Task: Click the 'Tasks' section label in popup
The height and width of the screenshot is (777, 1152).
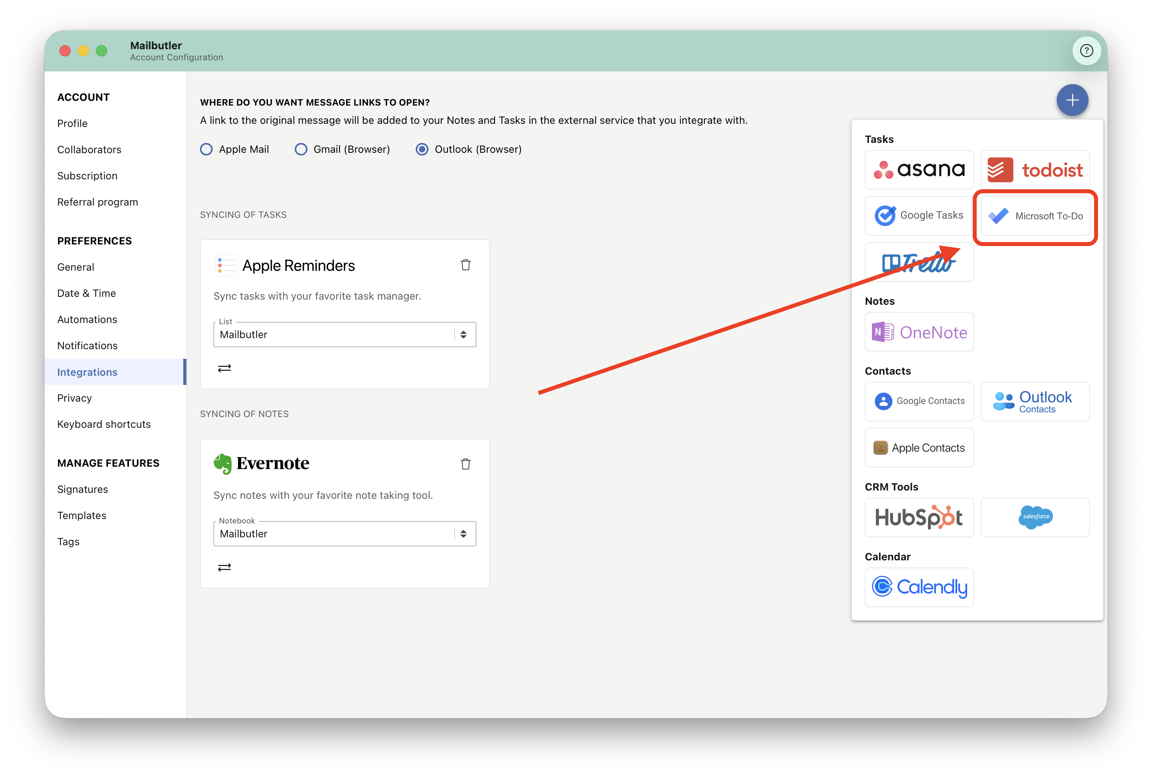Action: tap(879, 139)
